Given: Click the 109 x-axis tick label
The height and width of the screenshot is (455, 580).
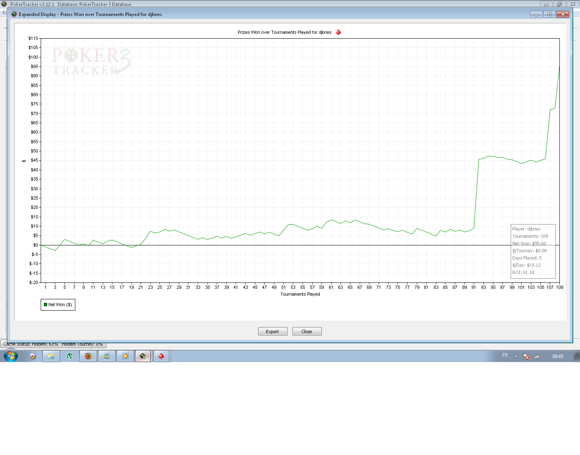Looking at the screenshot, I should (559, 287).
